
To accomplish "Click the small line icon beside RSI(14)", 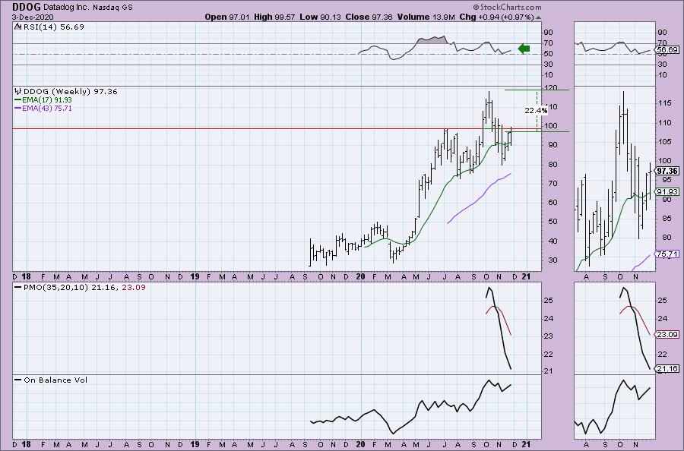I will (x=17, y=27).
